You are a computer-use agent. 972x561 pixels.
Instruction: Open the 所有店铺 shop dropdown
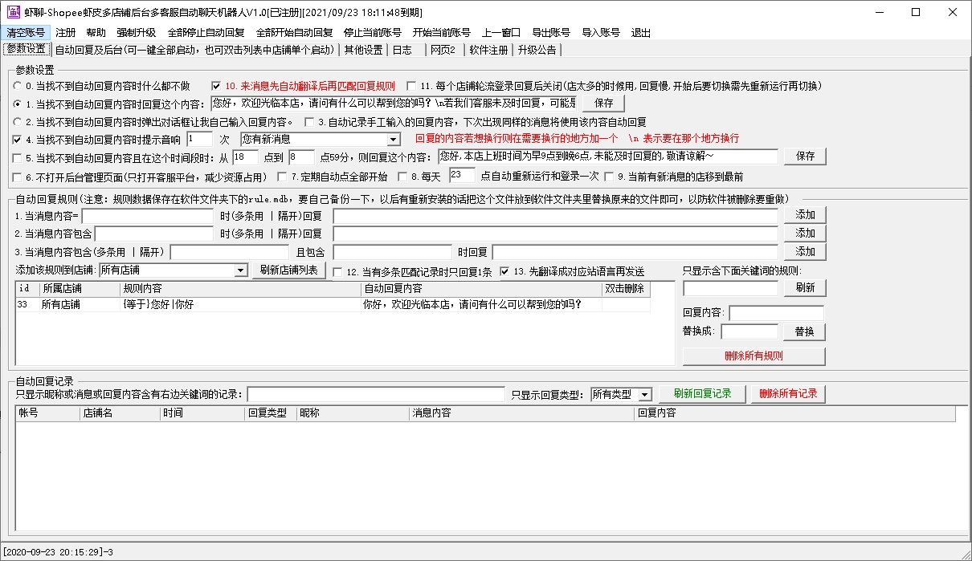240,271
